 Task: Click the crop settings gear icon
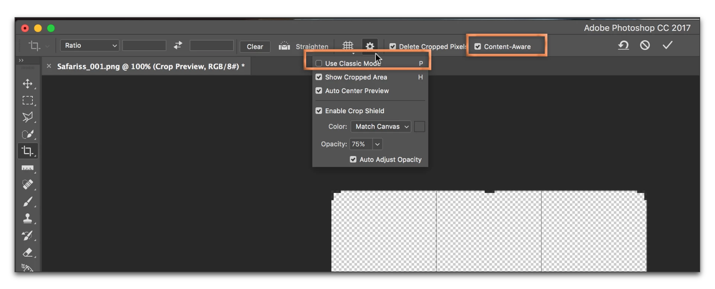click(x=370, y=46)
